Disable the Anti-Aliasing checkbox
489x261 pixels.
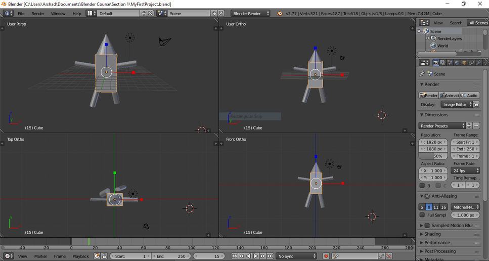click(x=427, y=196)
